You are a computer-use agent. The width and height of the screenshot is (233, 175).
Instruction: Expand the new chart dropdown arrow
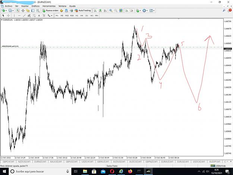pyautogui.click(x=6, y=10)
